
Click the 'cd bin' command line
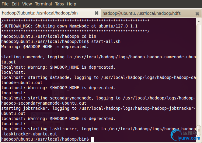point(49,36)
